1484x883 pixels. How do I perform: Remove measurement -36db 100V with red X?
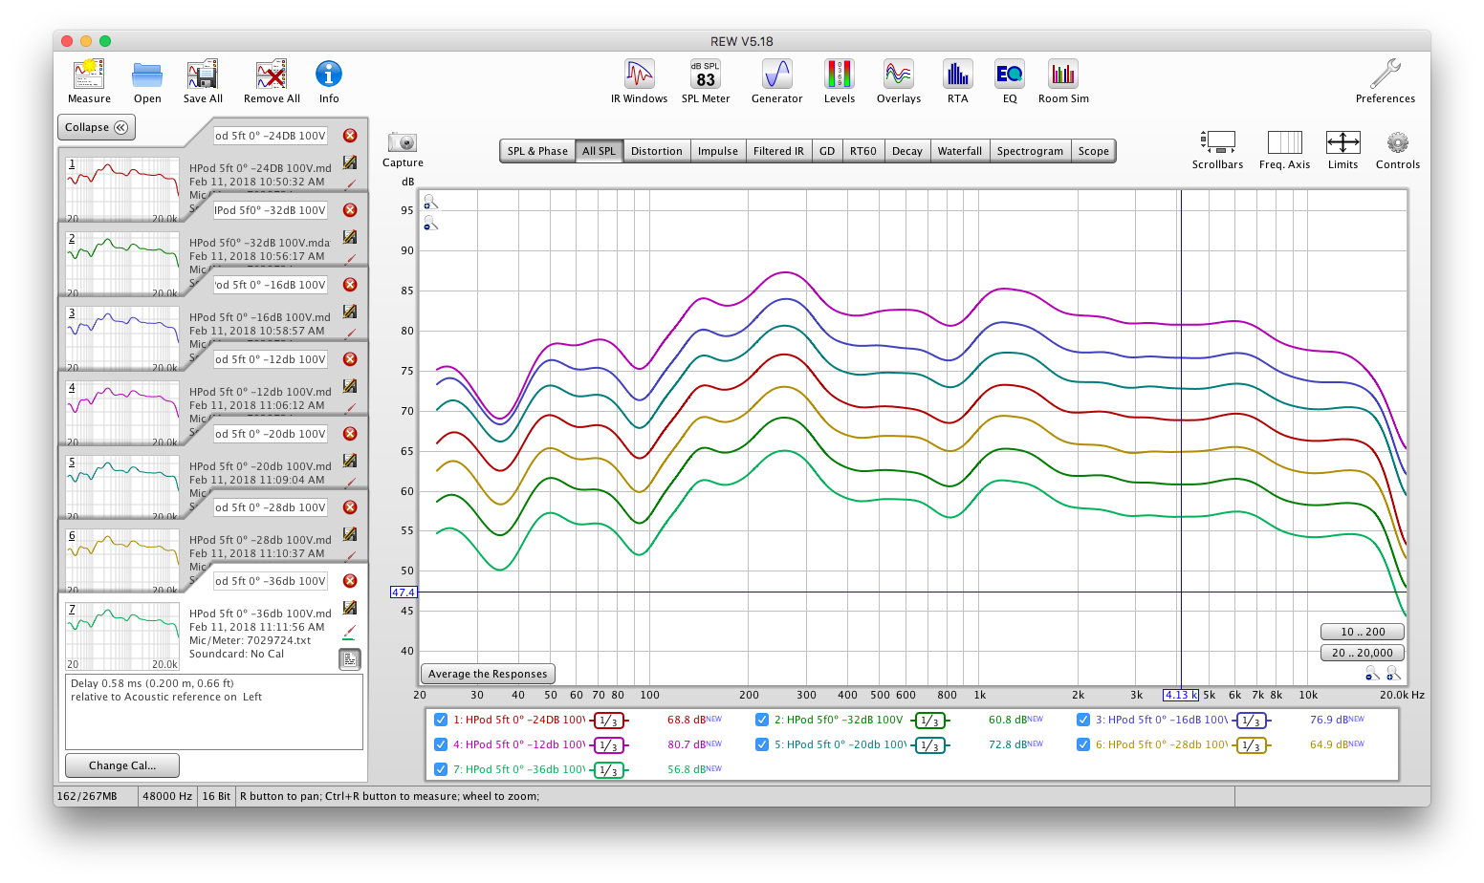click(350, 581)
